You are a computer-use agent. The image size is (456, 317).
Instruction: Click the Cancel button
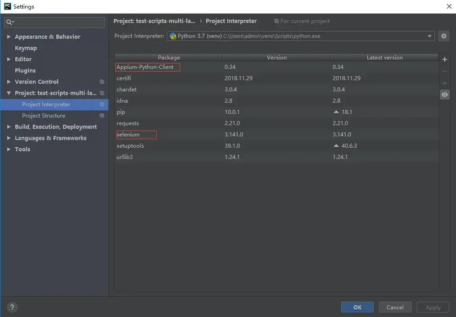tap(395, 307)
